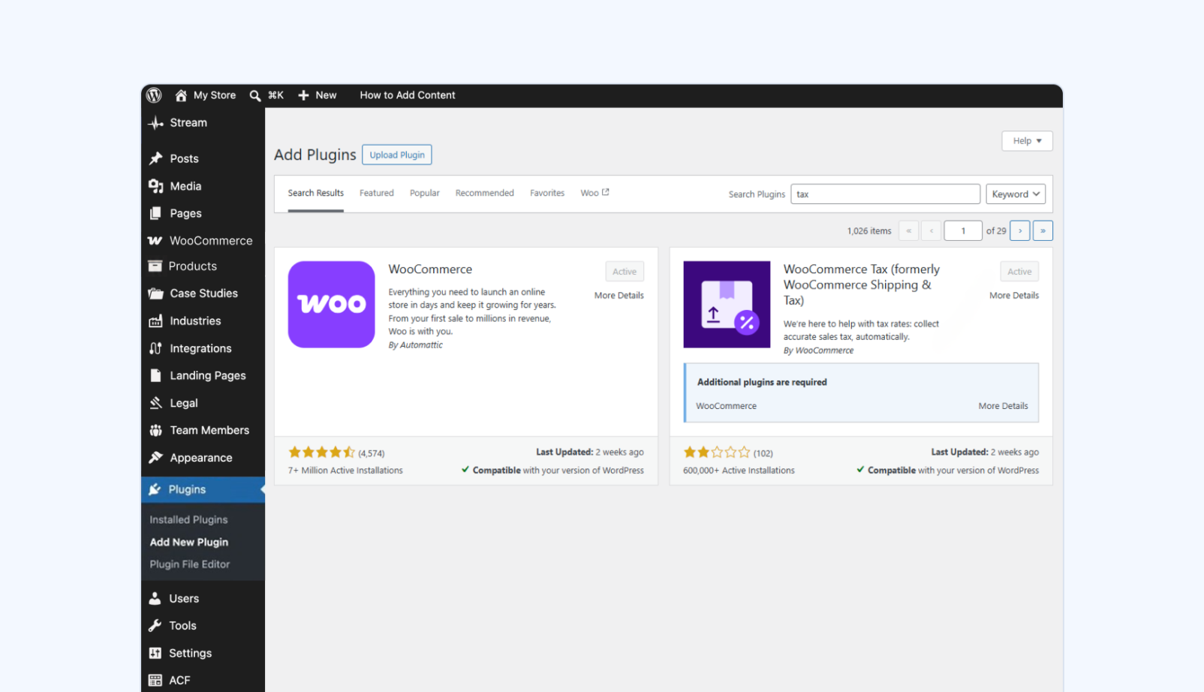Open More Details in required plugins notice
Viewport: 1204px width, 692px height.
click(1004, 406)
